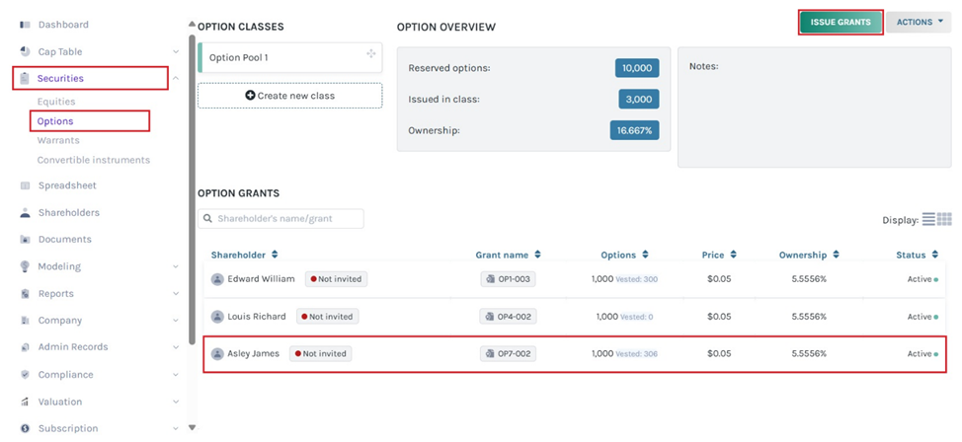This screenshot has height=442, width=962.
Task: Click the Modeling lightbulb icon
Action: [25, 266]
